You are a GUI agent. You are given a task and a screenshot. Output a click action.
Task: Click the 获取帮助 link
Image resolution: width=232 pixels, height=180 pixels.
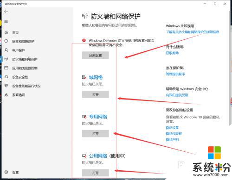172,53
